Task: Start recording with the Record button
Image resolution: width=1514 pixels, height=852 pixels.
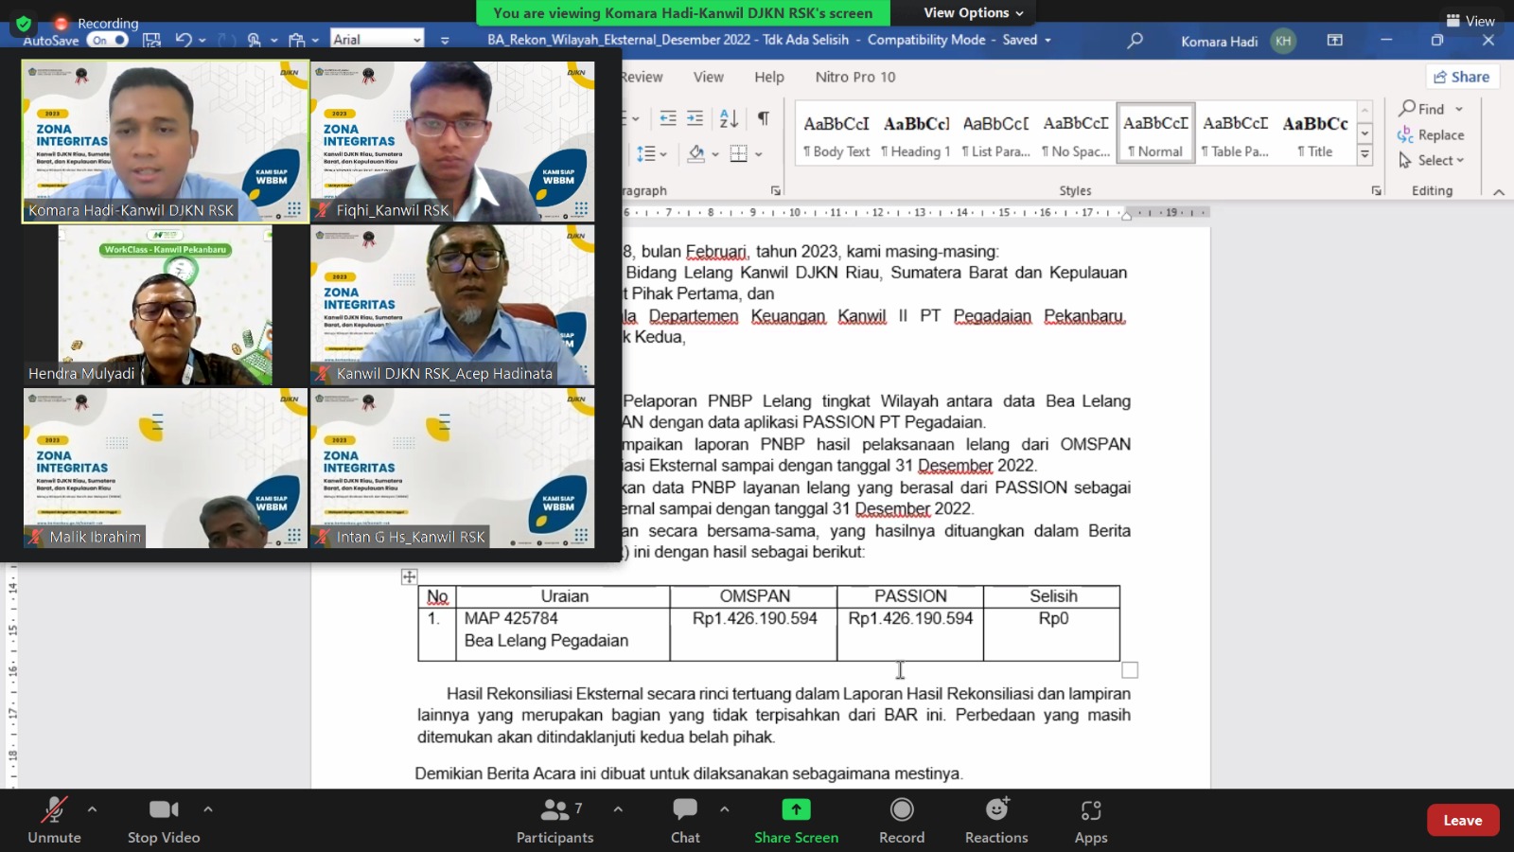Action: click(901, 820)
